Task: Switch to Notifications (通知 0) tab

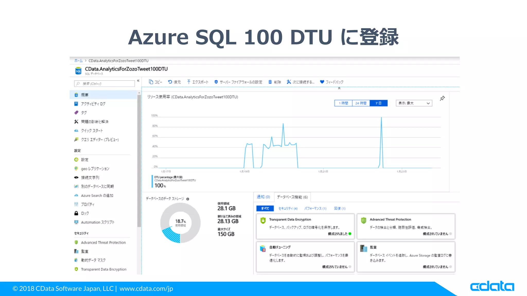Action: point(263,197)
